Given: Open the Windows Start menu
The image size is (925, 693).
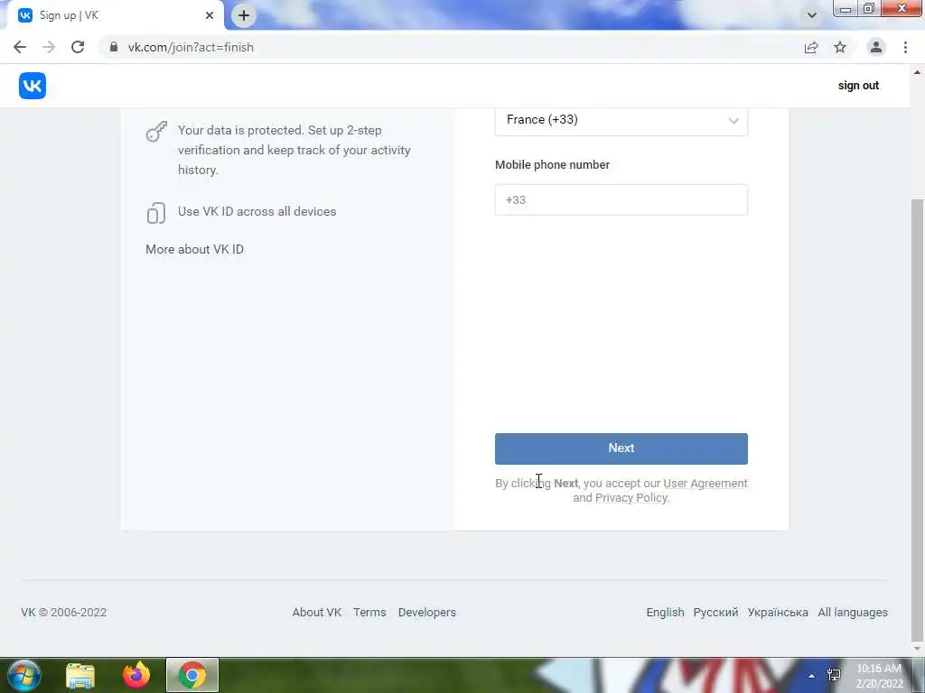Looking at the screenshot, I should (x=24, y=675).
